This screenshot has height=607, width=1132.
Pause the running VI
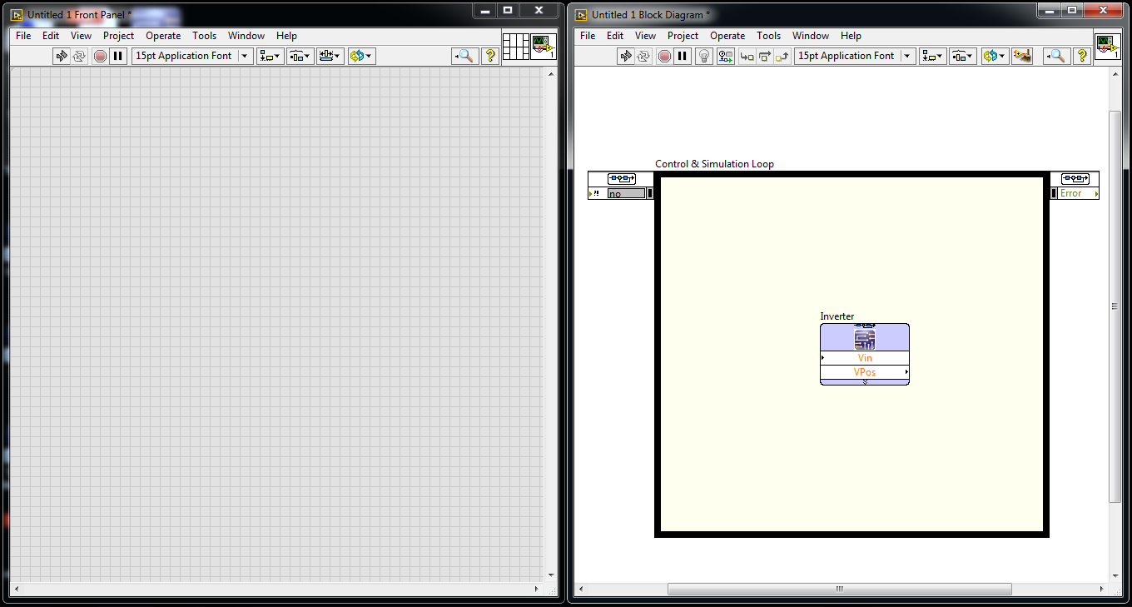(682, 56)
